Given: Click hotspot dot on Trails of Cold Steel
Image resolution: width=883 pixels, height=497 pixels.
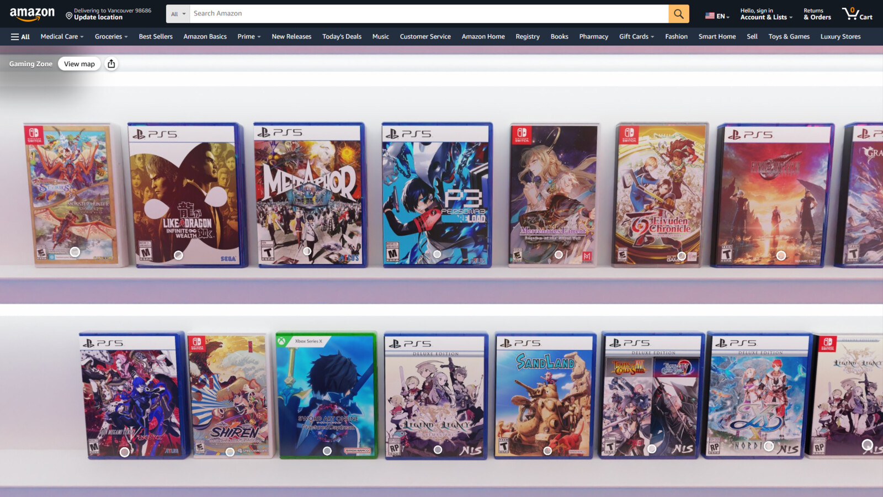Looking at the screenshot, I should point(652,449).
